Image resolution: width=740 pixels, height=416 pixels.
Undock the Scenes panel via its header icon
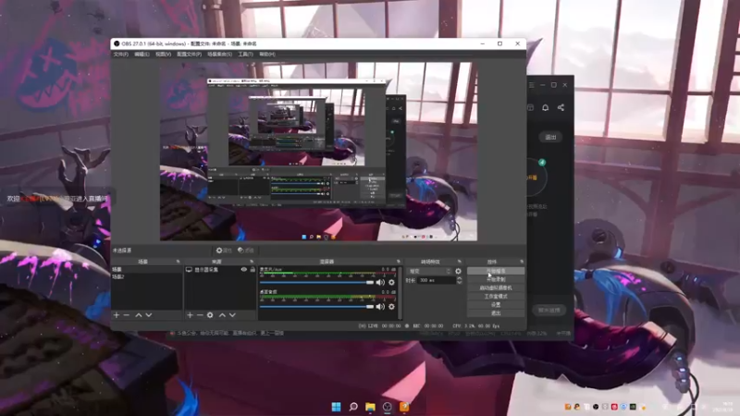click(178, 262)
